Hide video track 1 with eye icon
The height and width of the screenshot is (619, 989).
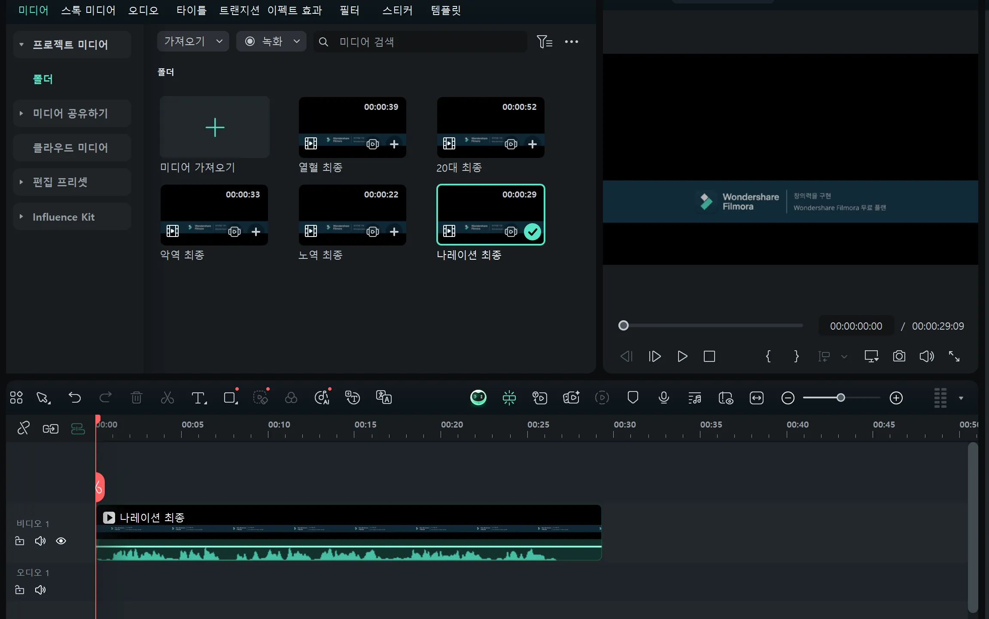tap(61, 541)
